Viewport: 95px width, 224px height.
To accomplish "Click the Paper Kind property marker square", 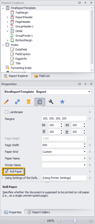I will point(90,152).
